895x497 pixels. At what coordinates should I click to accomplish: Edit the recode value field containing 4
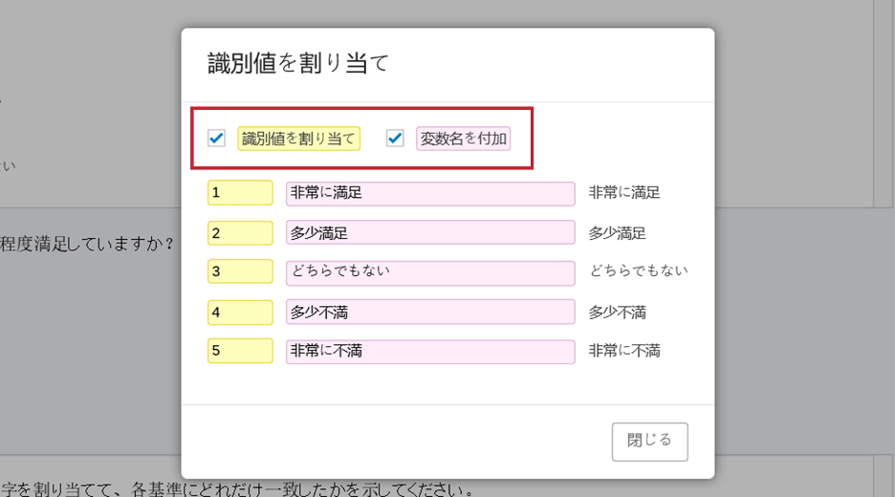click(240, 313)
